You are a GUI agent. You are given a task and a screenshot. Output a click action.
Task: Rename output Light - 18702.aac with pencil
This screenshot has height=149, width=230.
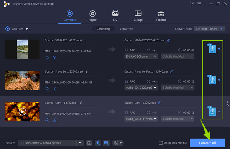pos(159,103)
